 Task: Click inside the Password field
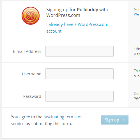point(79,96)
